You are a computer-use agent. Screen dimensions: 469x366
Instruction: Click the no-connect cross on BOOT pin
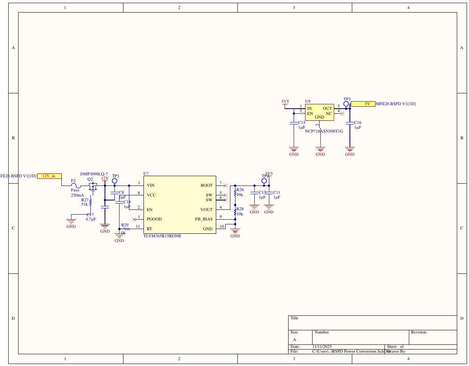[226, 186]
